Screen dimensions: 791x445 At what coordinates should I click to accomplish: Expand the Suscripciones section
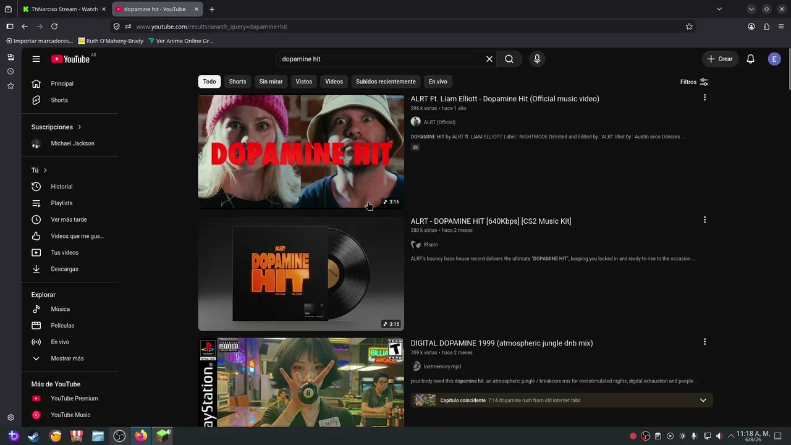tap(56, 127)
